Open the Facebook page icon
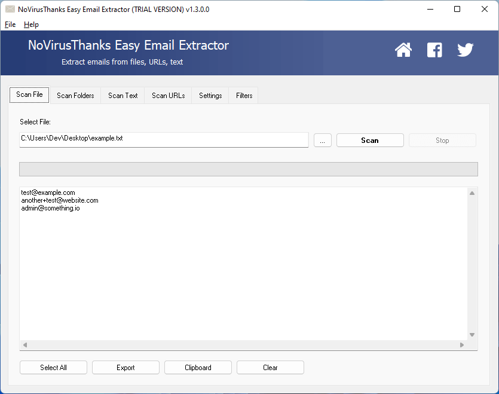The image size is (499, 394). click(x=434, y=50)
